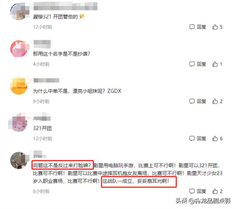The height and width of the screenshot is (209, 236).
Task: Click reply bubble on the '打脸' comment
Action: coord(192,191)
